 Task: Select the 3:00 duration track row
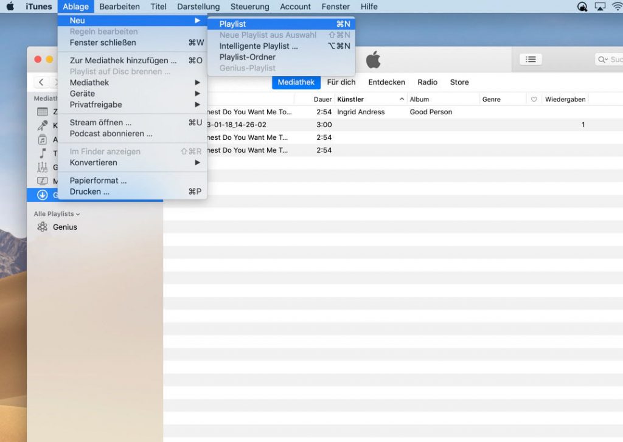(393, 125)
